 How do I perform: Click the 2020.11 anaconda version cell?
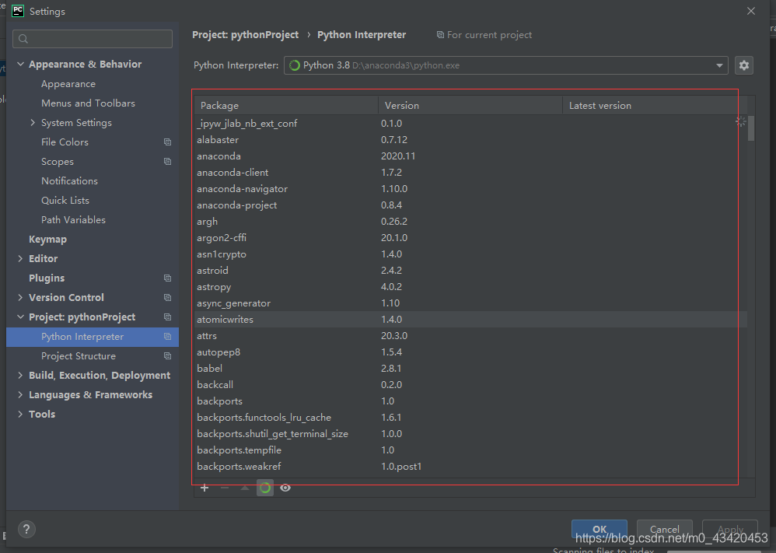coord(398,156)
